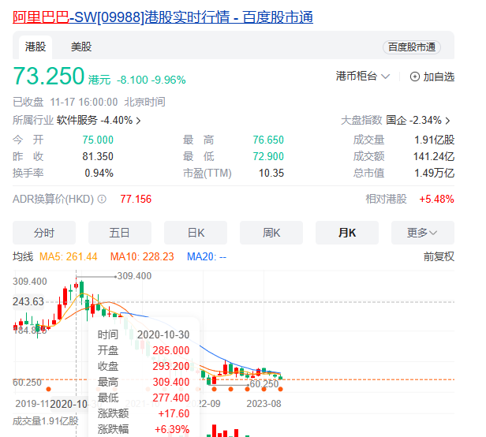This screenshot has height=437, width=486.
Task: Click the 已收盘 11-17 16:00:00 status text
Action: (x=89, y=102)
